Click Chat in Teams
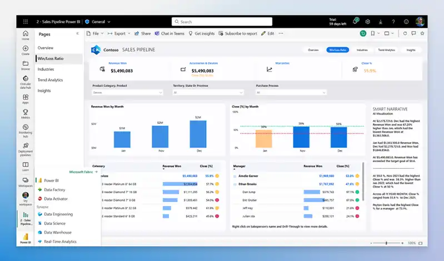This screenshot has width=444, height=261. coord(169,33)
